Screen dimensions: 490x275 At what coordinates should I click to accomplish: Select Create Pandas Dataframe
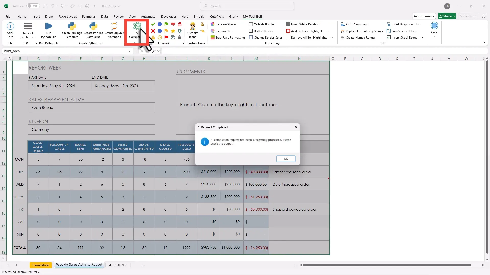pos(93,30)
